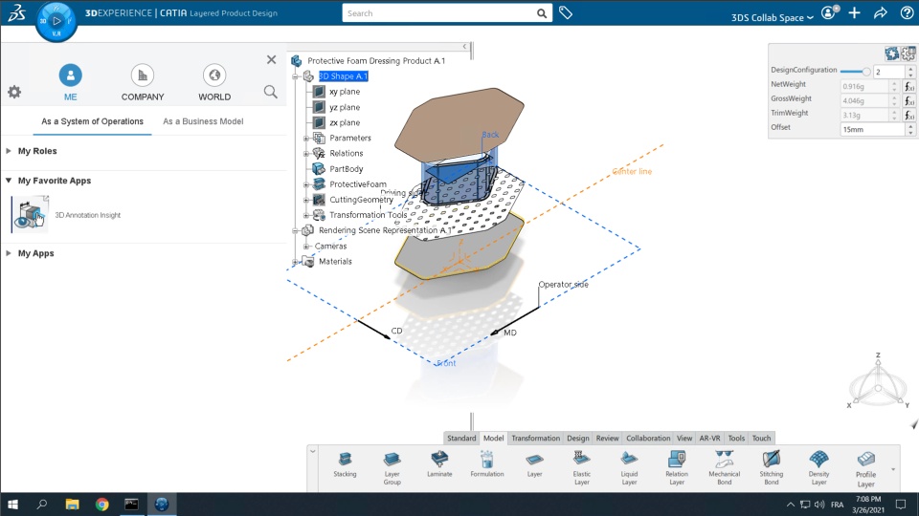919x516 pixels.
Task: Click the share arrow icon
Action: 881,12
